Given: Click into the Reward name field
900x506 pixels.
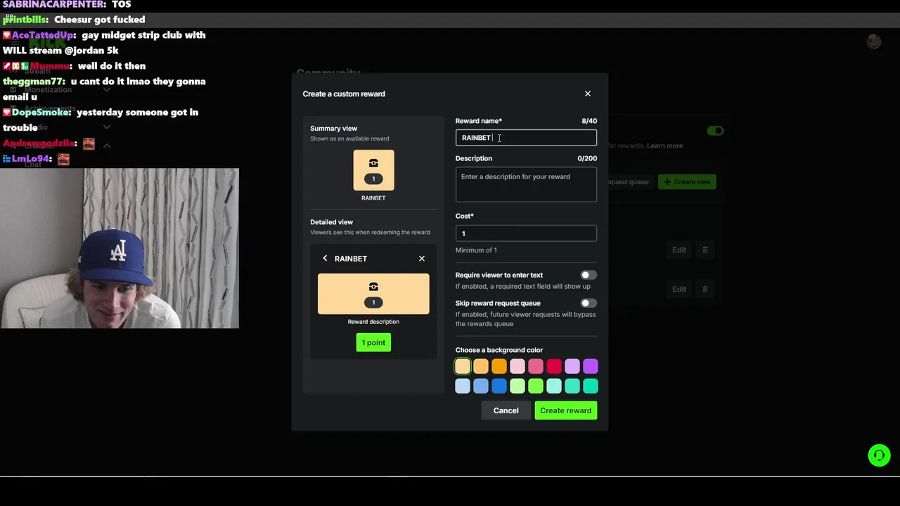Looking at the screenshot, I should pos(526,138).
